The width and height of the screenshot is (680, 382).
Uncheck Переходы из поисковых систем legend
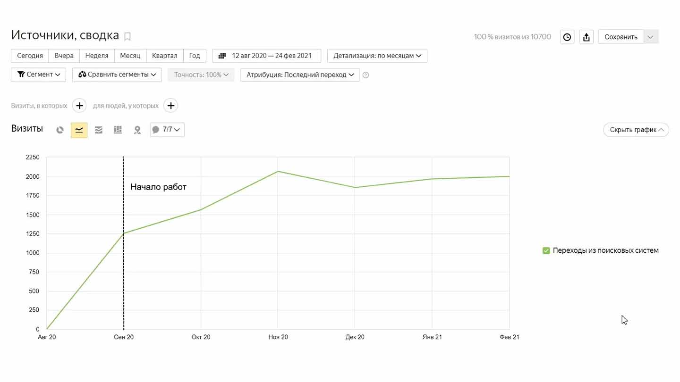[x=546, y=250]
